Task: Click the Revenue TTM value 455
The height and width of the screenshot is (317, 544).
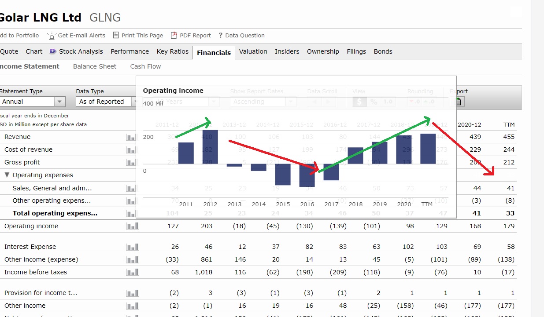Action: click(509, 137)
